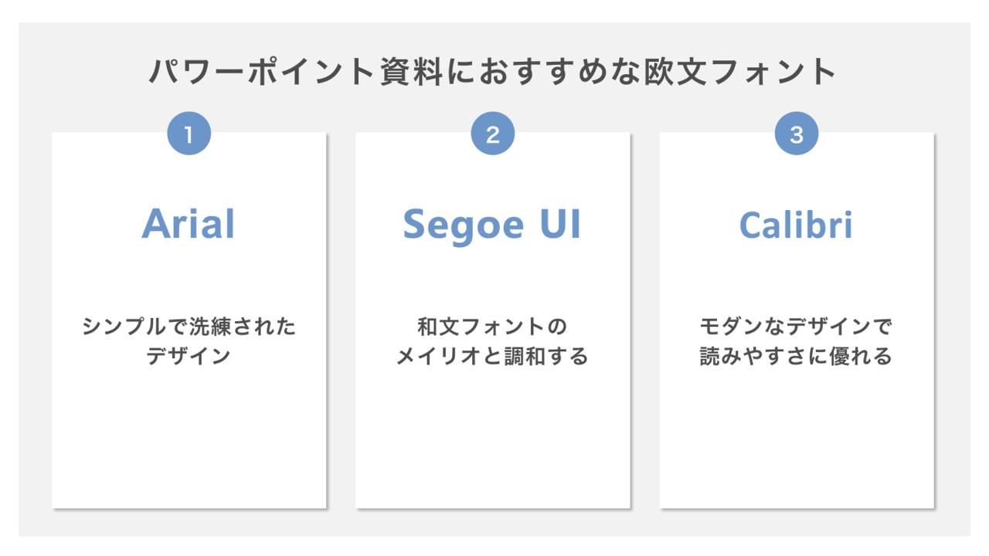The width and height of the screenshot is (989, 556).
Task: Click the text メイリオと調和する
Action: pyautogui.click(x=492, y=356)
